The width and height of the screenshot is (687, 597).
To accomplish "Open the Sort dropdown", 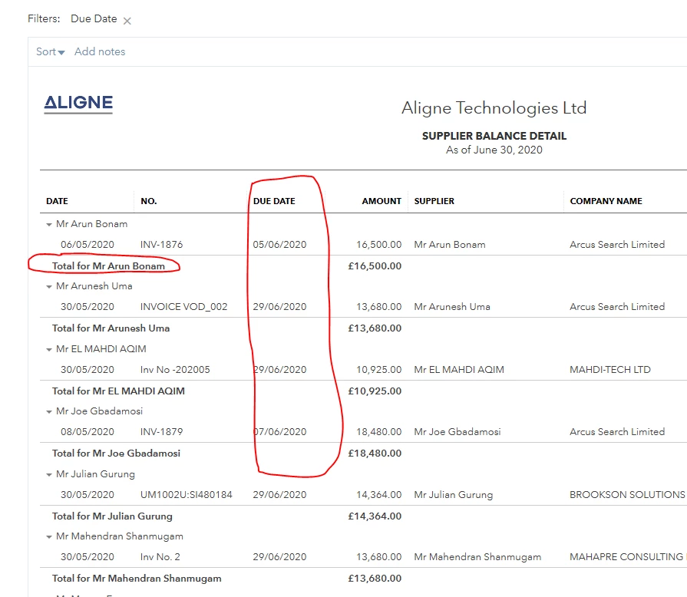I will [51, 51].
